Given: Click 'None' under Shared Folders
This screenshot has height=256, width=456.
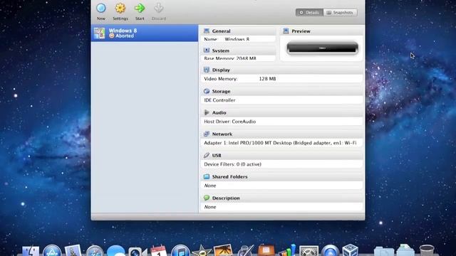Looking at the screenshot, I should pos(210,186).
